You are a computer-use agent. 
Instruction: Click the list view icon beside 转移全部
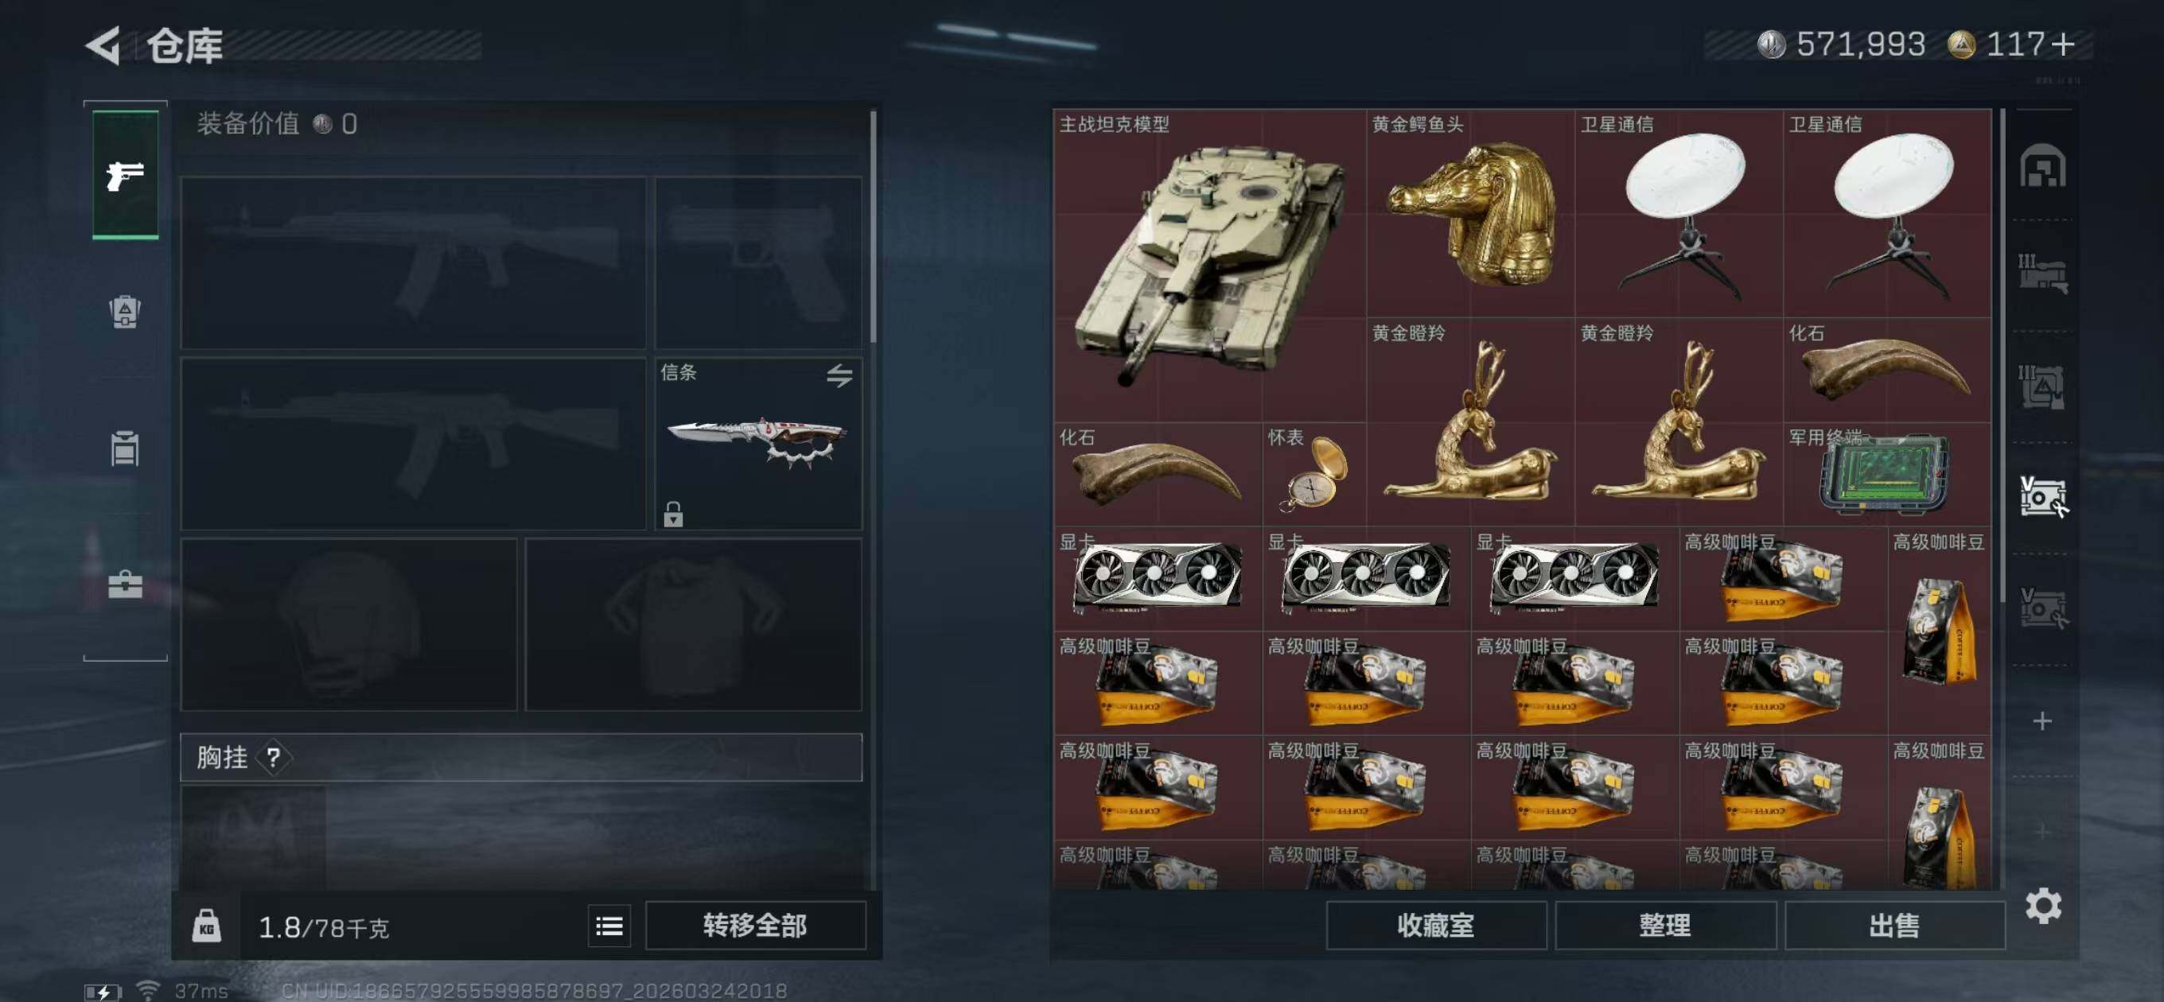609,926
